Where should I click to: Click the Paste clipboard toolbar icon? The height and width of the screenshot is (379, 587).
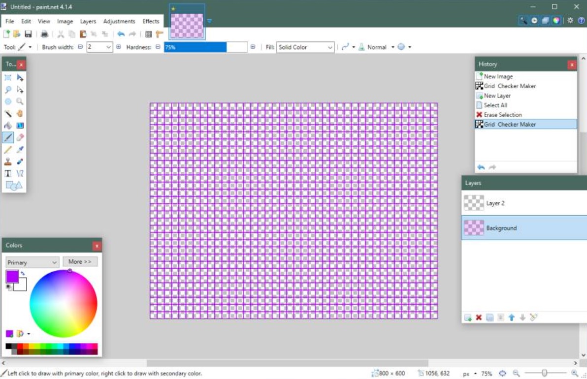[83, 34]
